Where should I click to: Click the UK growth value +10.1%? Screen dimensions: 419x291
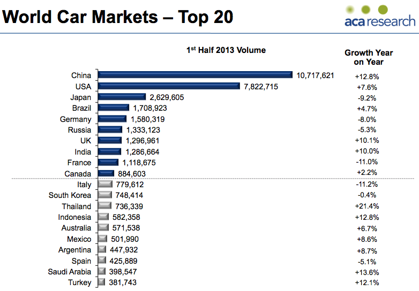369,141
